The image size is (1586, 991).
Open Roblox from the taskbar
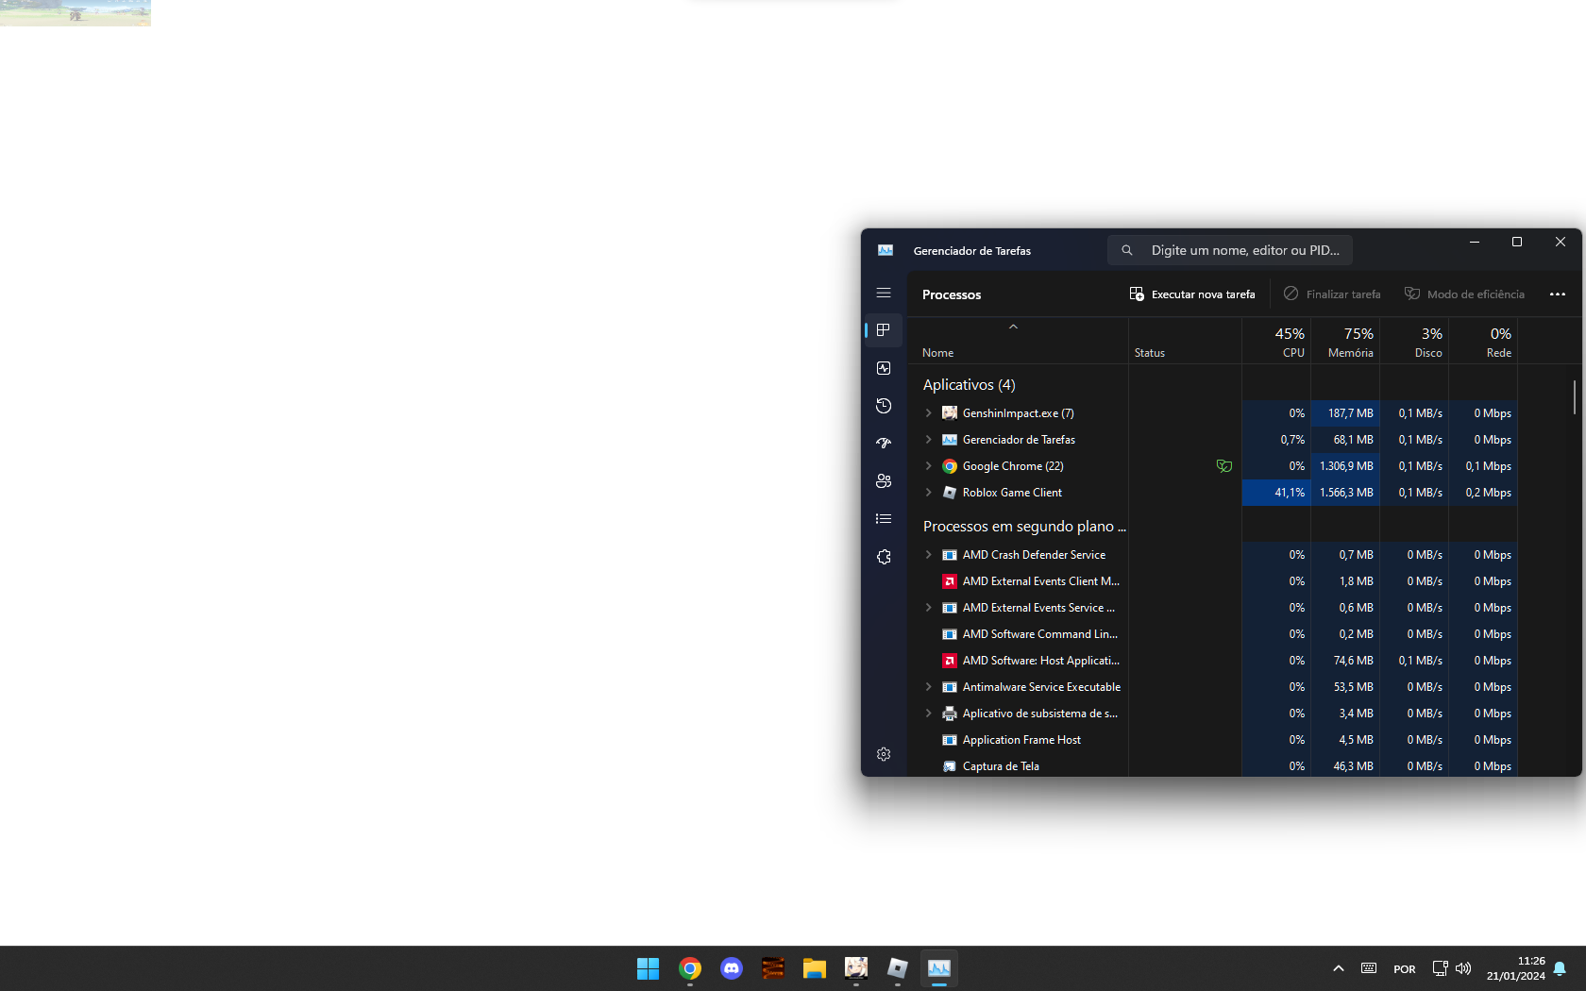[898, 968]
